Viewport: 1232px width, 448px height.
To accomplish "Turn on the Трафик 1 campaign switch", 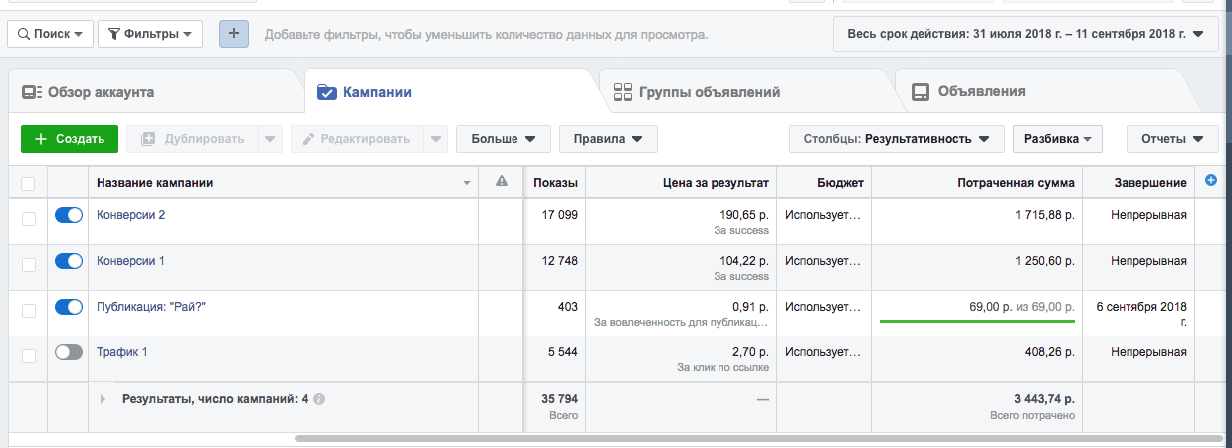I will coord(69,352).
